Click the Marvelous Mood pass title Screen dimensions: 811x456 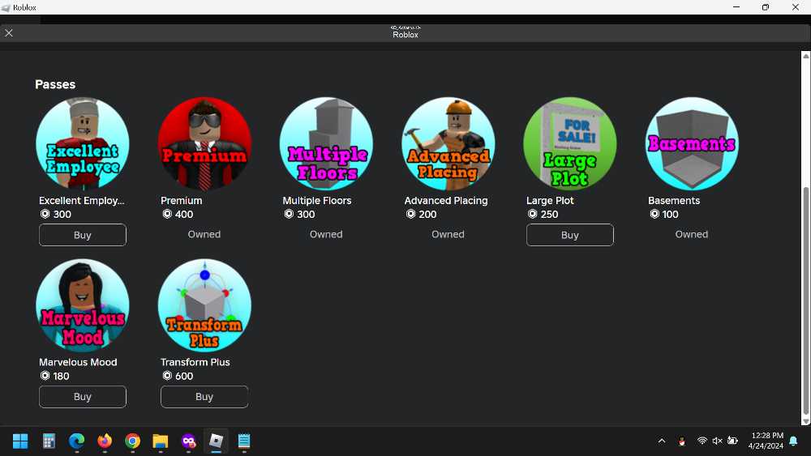(78, 362)
